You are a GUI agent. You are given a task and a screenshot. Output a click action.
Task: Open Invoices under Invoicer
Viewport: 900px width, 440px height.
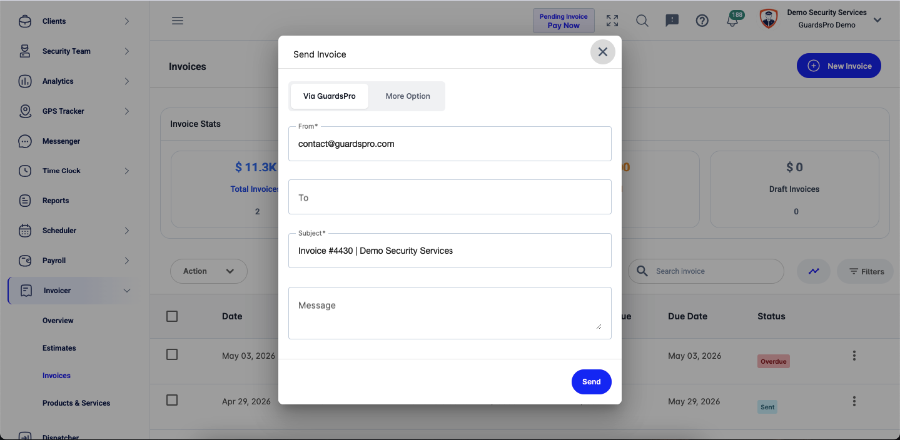pyautogui.click(x=56, y=376)
